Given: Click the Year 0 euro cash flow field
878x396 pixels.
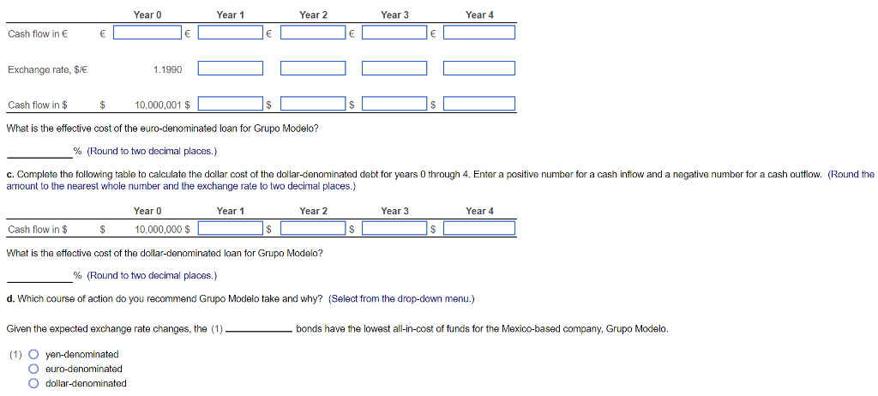Looking at the screenshot, I should tap(147, 33).
